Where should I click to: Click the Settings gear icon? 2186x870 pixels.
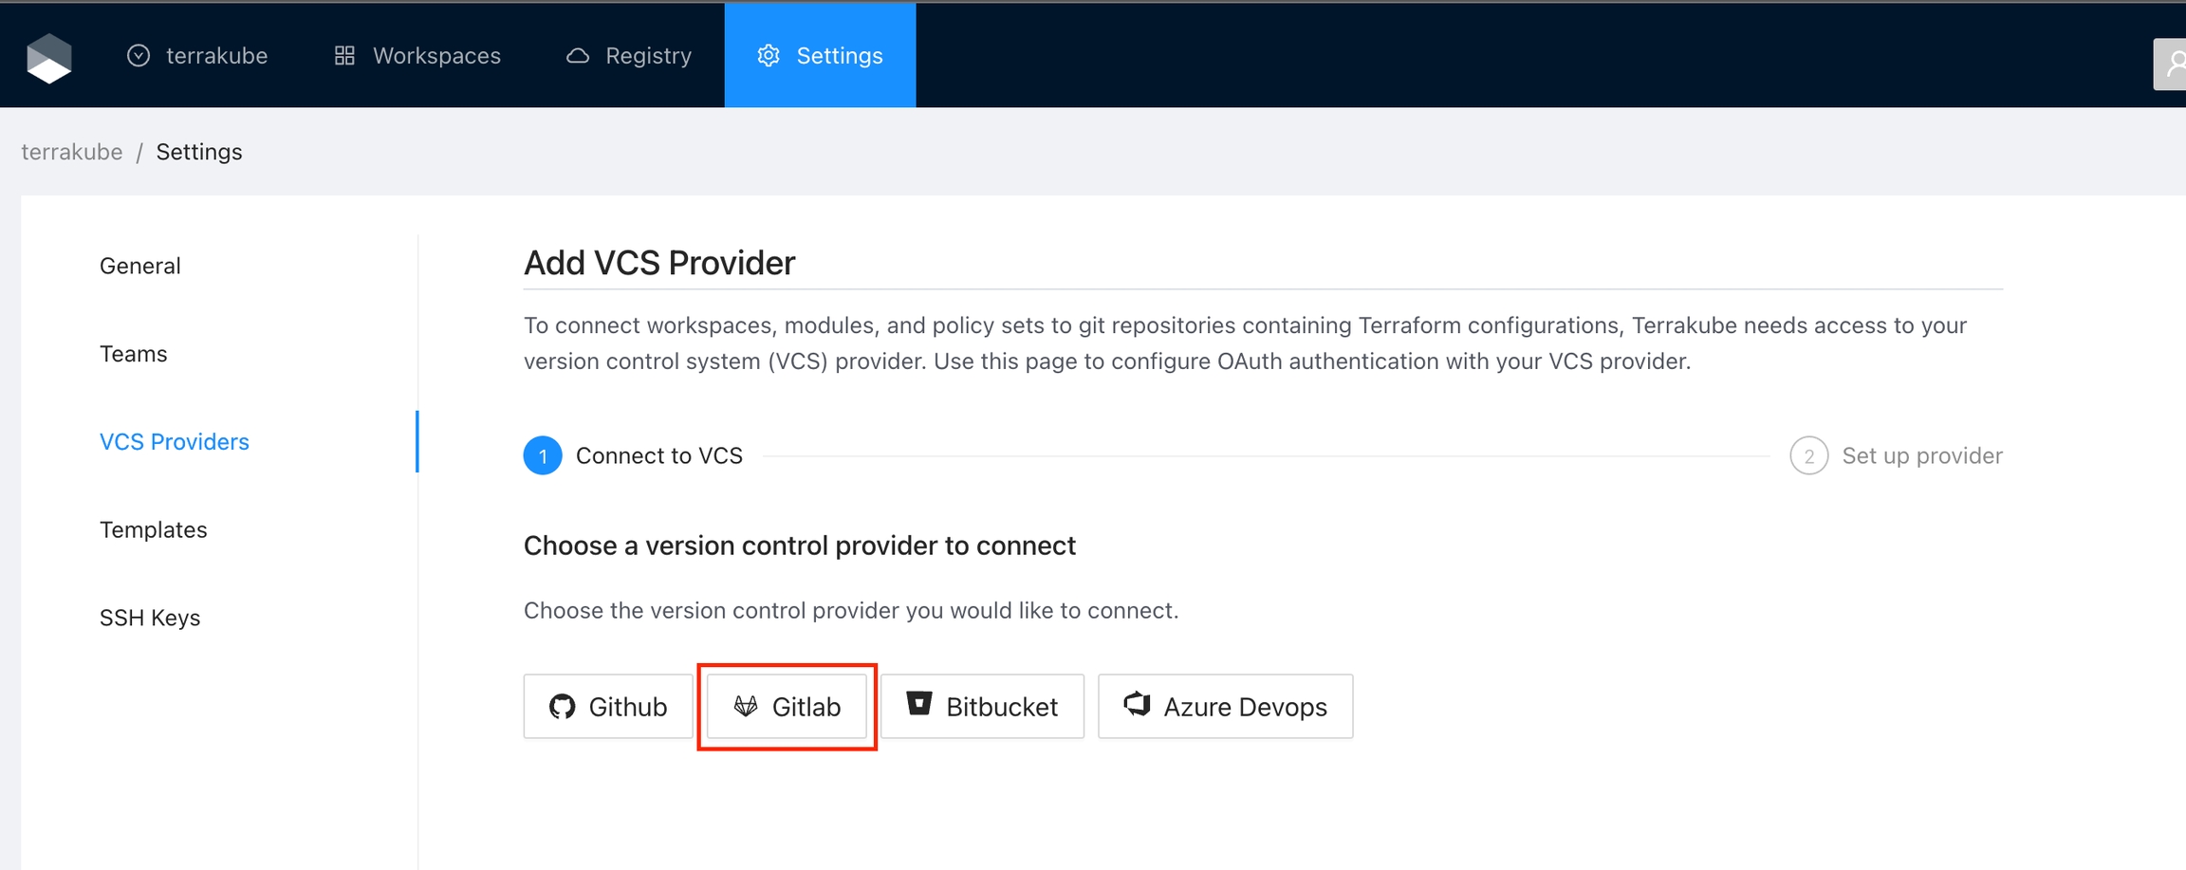(769, 56)
